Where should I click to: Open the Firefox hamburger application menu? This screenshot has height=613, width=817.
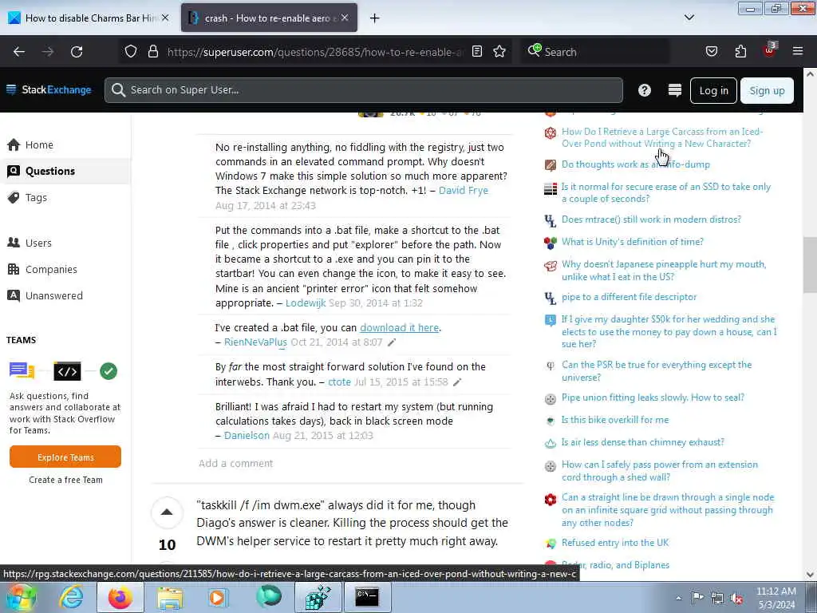[x=798, y=52]
